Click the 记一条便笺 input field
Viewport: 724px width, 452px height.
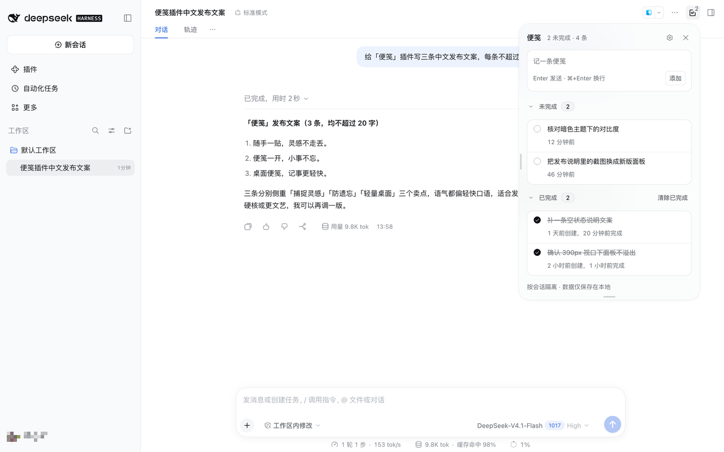coord(609,61)
